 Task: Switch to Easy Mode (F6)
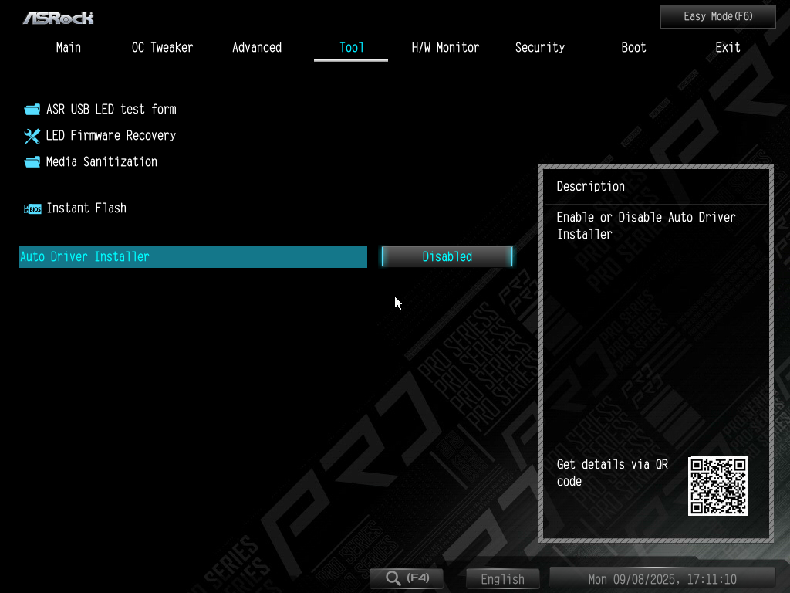[x=717, y=16]
